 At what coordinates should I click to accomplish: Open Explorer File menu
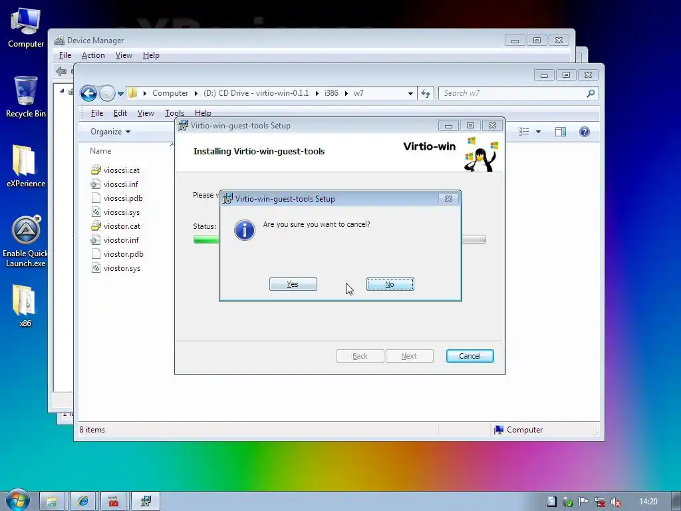97,113
